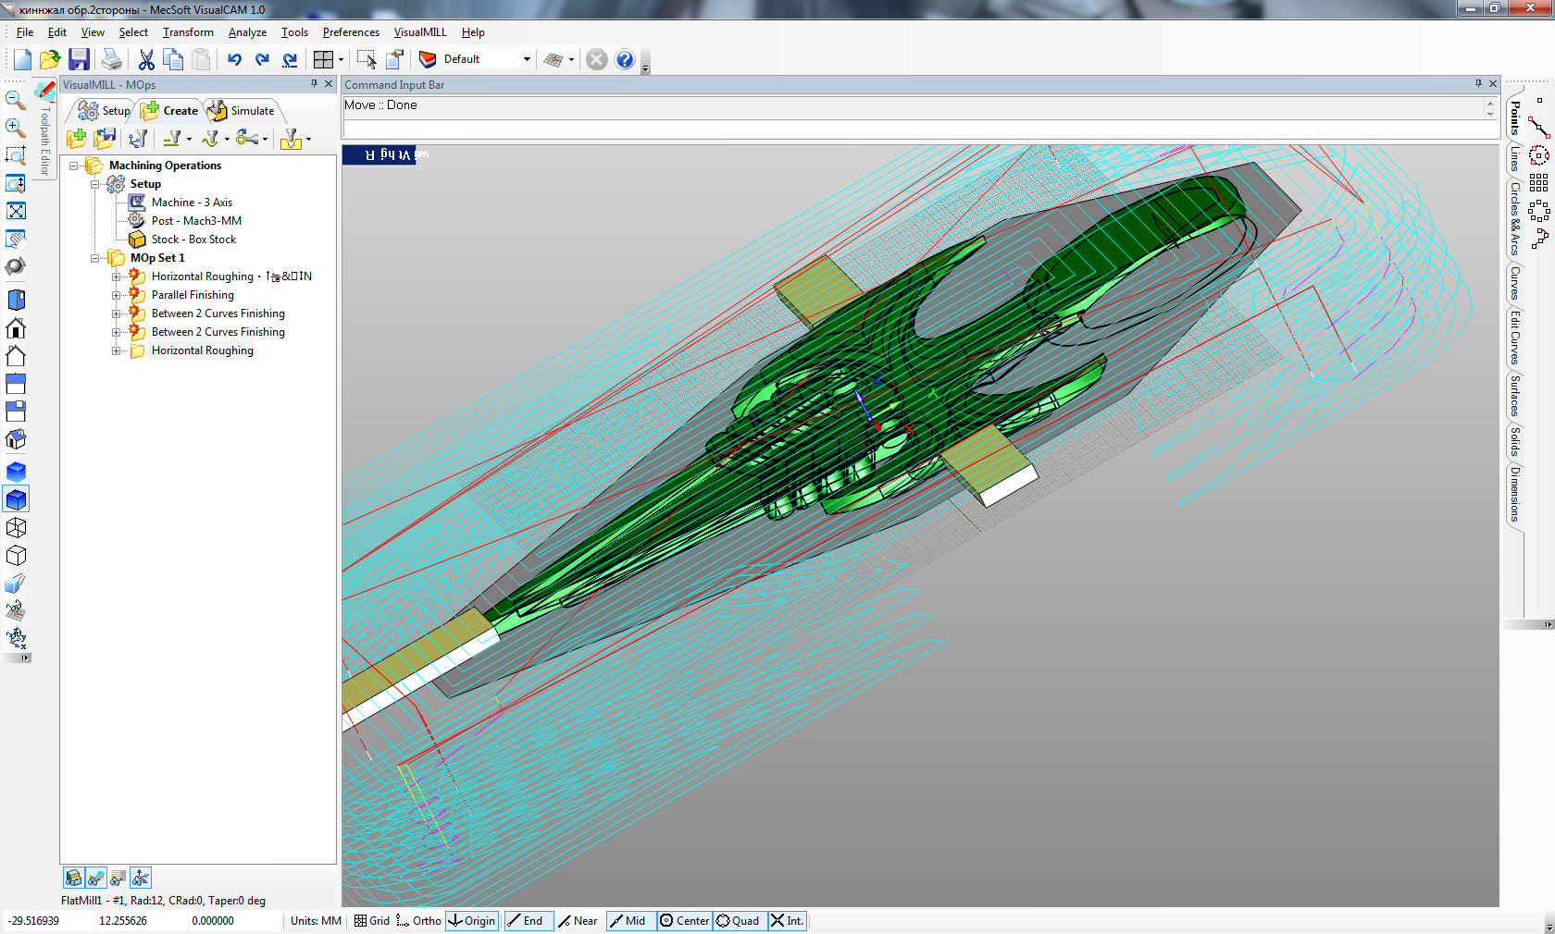Click the Save file icon
Screen dimensions: 1555x934
pyautogui.click(x=80, y=60)
